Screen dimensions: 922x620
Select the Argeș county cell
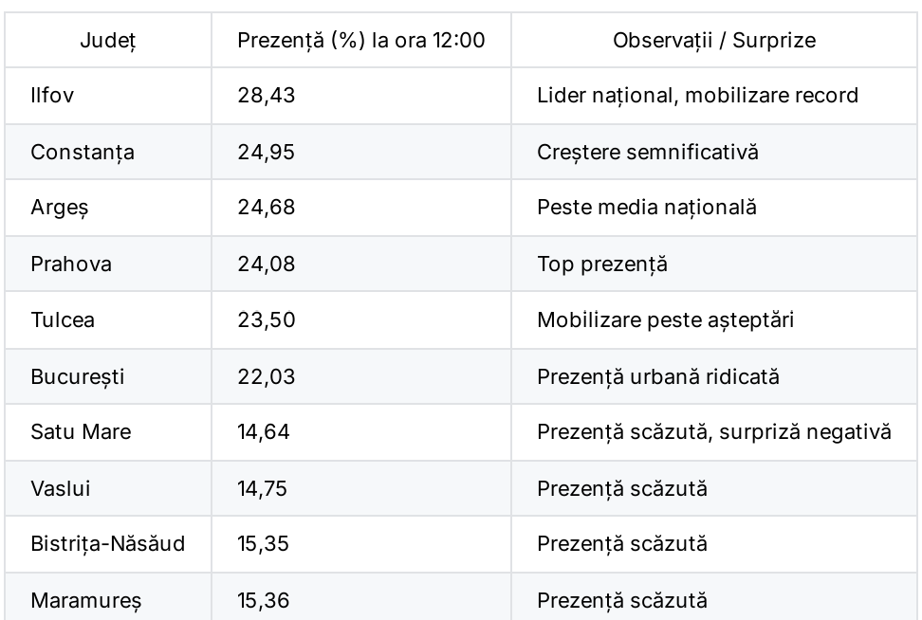pos(60,208)
